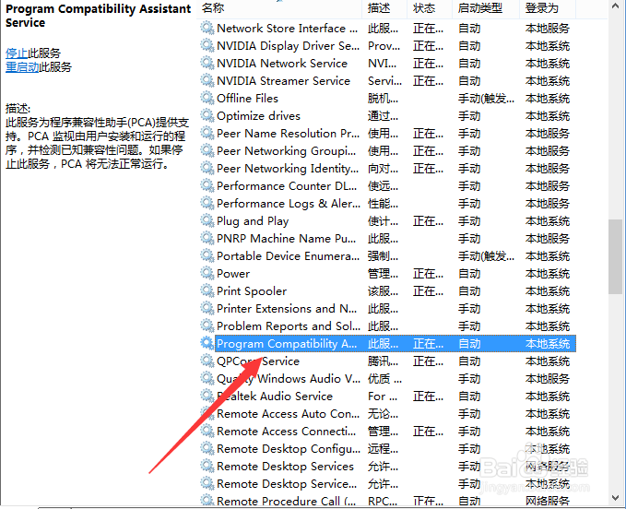Select NVIDIA Network Service name
The width and height of the screenshot is (626, 509).
pos(282,64)
